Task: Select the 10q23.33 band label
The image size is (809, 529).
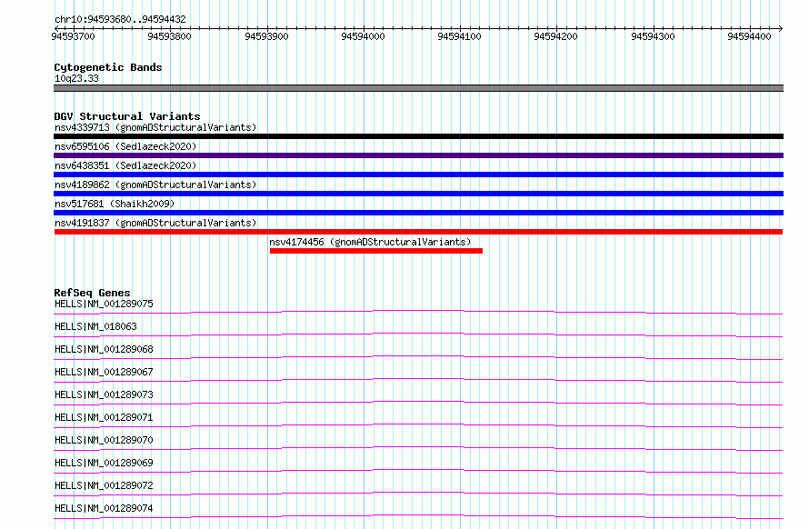Action: (x=76, y=78)
